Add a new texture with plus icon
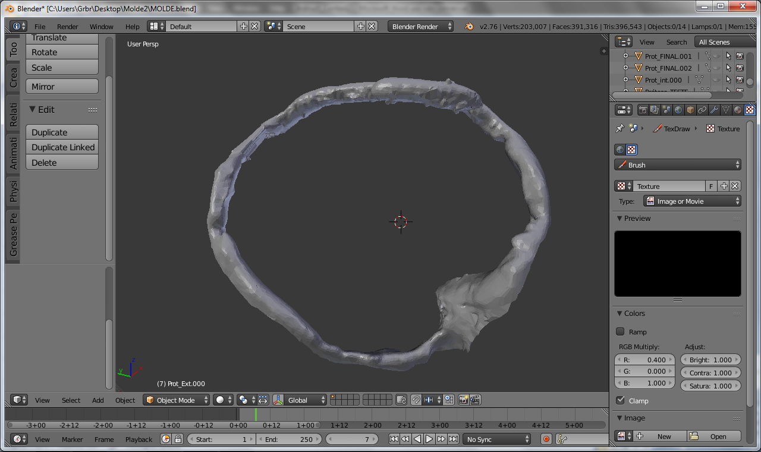The image size is (761, 452). point(724,186)
